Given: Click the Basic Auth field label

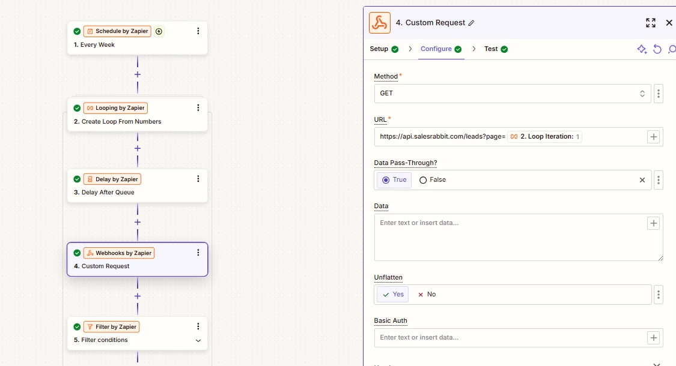Looking at the screenshot, I should (391, 320).
